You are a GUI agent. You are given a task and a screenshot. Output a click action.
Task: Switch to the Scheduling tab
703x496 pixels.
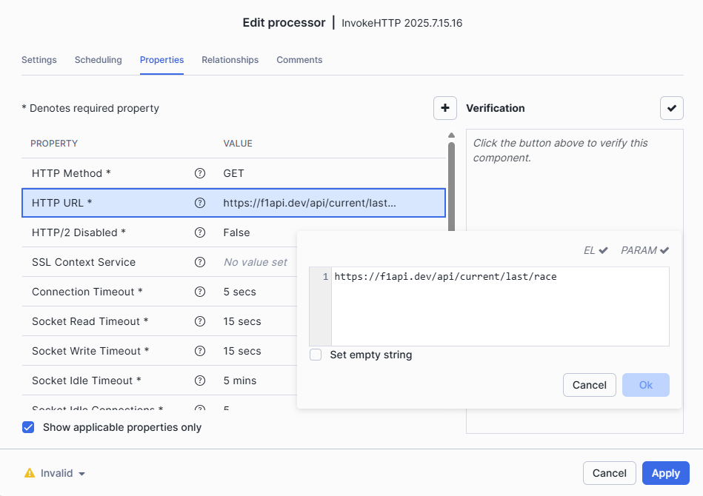click(x=98, y=60)
